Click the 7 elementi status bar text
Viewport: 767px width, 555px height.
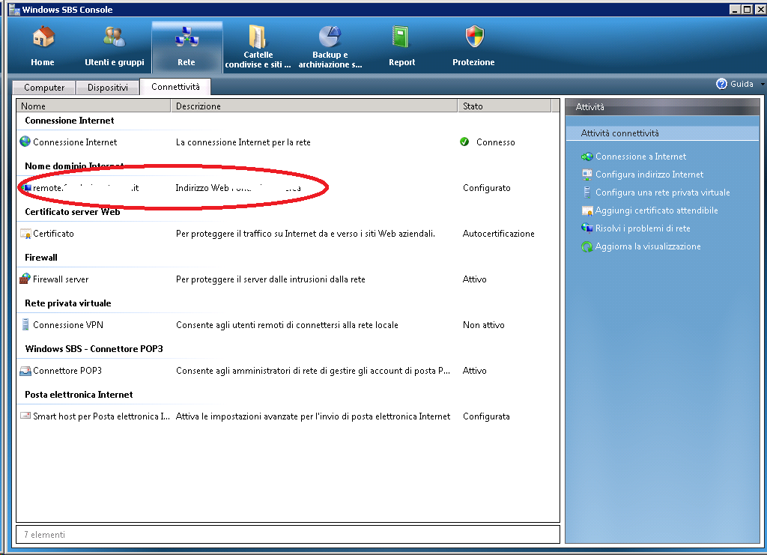tap(44, 535)
